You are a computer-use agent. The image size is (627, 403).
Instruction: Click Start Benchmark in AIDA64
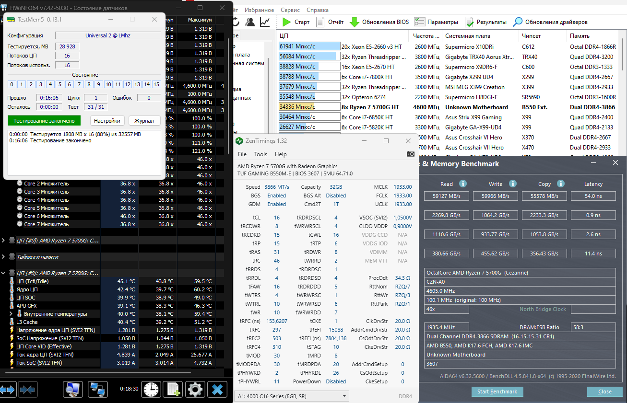[x=497, y=391]
